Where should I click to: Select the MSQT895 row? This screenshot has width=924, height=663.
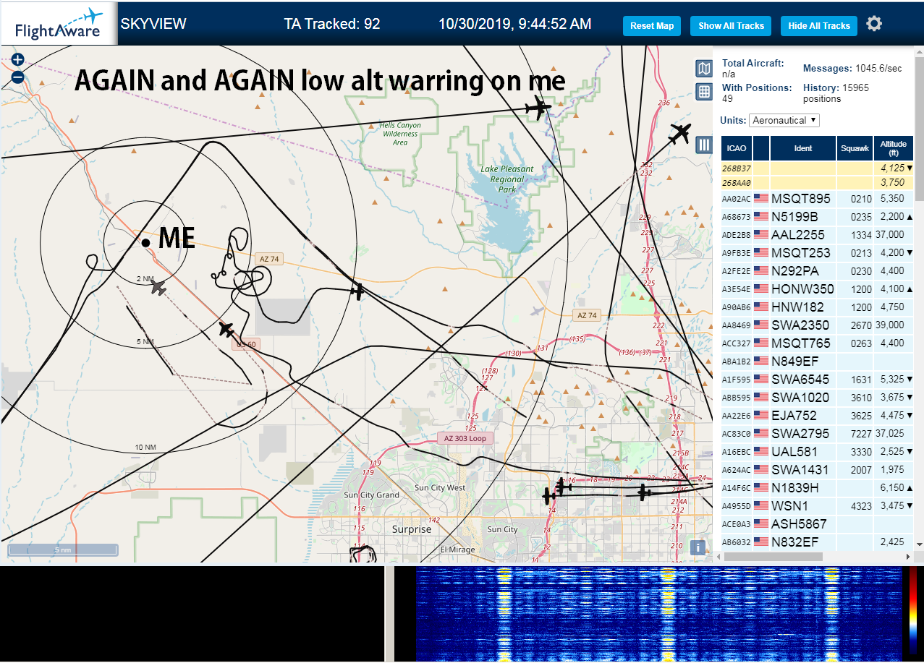coord(818,198)
